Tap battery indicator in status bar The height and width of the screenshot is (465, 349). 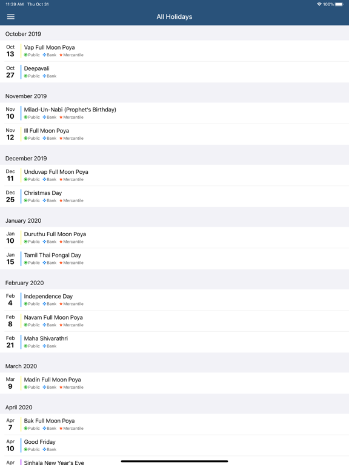pos(339,4)
